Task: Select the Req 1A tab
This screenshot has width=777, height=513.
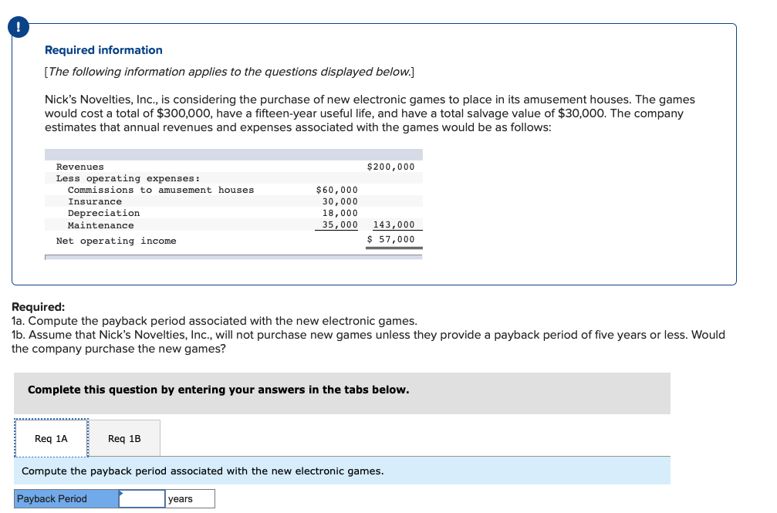Action: pos(49,438)
